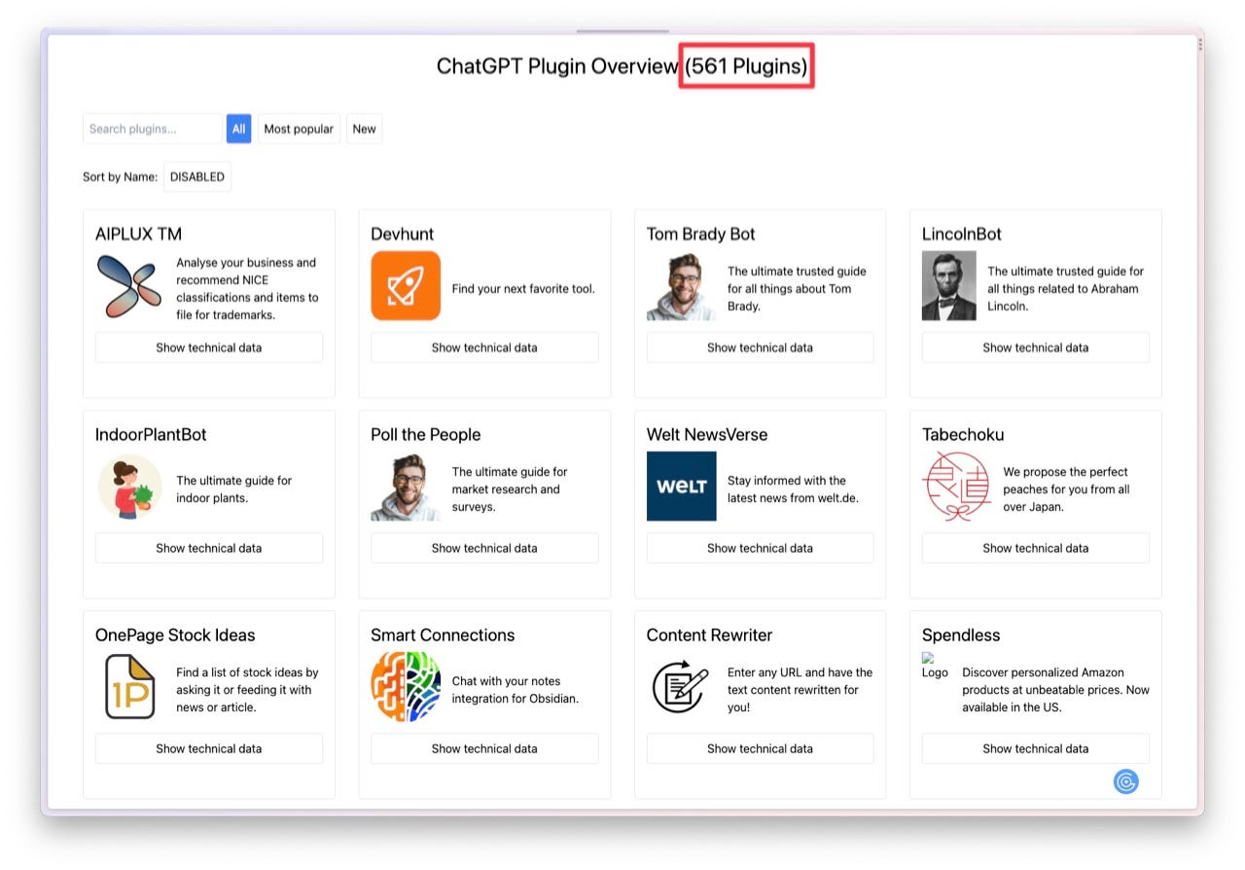1245x870 pixels.
Task: Show technical data for Devhunt
Action: coord(484,347)
